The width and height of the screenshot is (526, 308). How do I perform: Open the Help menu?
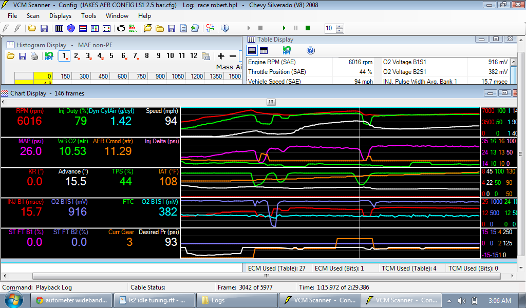point(144,16)
